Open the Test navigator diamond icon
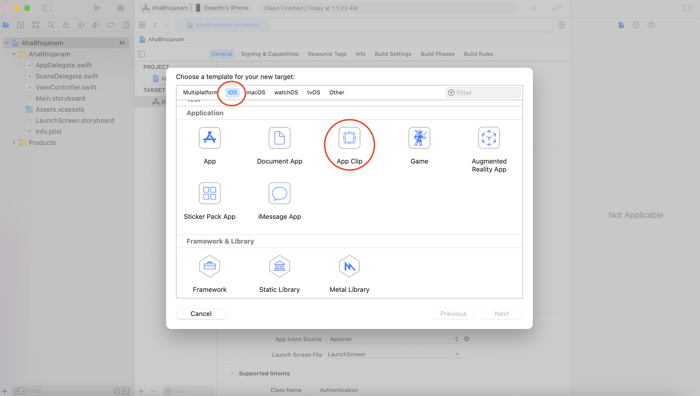Image resolution: width=700 pixels, height=396 pixels. coord(81,25)
